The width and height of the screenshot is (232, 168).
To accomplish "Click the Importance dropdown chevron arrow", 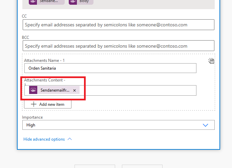I will [x=205, y=125].
